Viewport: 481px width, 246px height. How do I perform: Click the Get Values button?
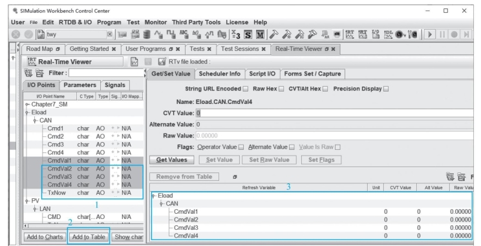click(x=172, y=160)
